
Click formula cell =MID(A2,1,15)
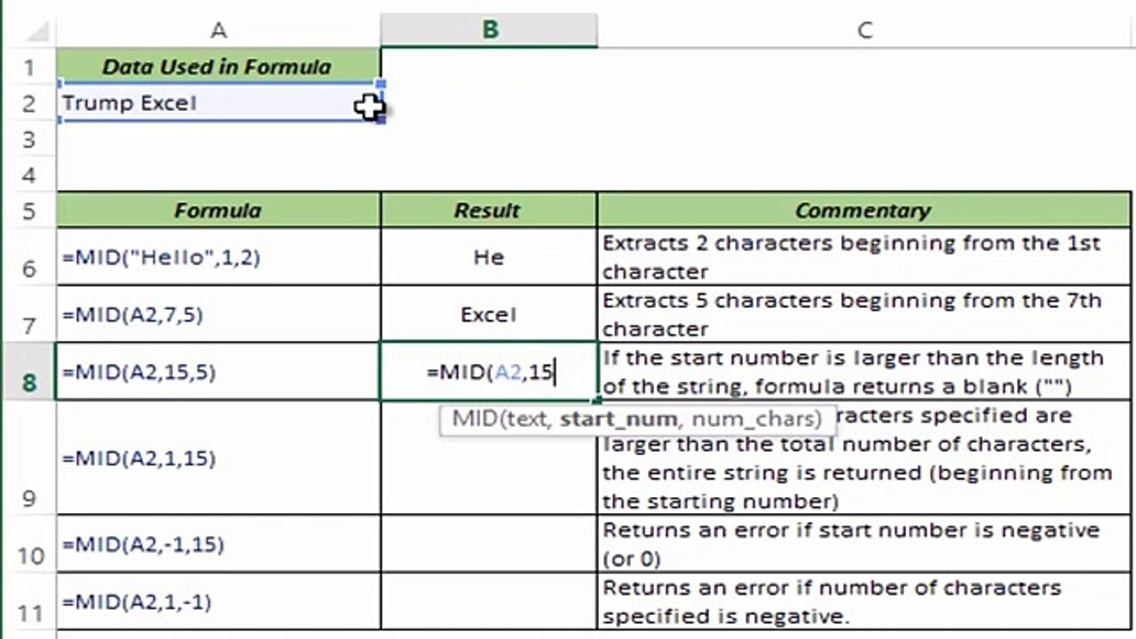(219, 458)
